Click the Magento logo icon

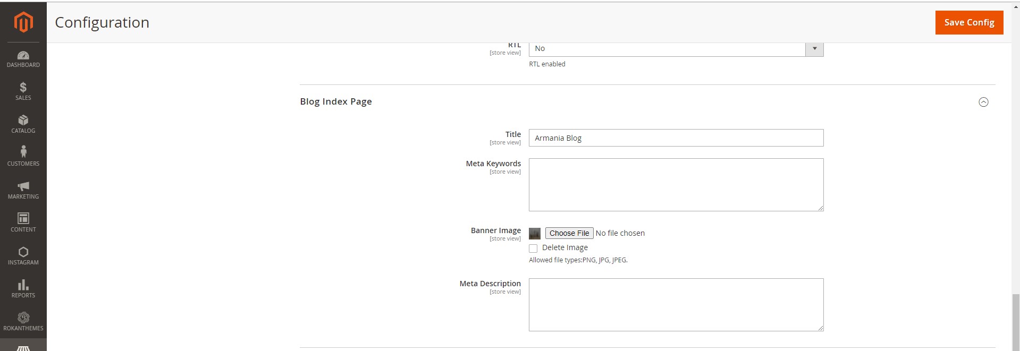[x=23, y=22]
